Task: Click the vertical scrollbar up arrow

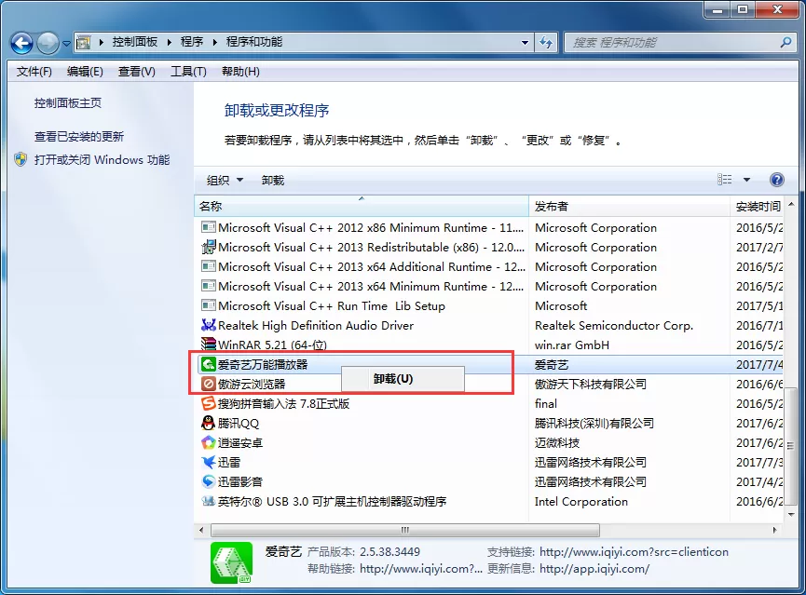Action: point(791,205)
